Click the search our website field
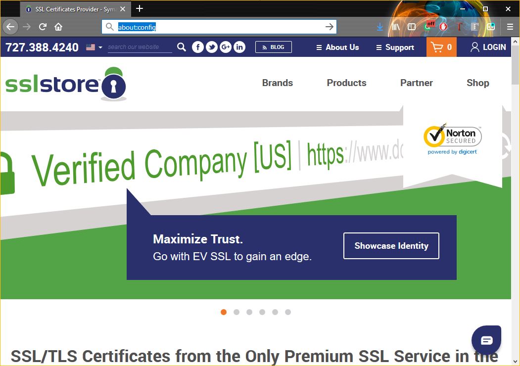520x366 pixels. [x=140, y=47]
